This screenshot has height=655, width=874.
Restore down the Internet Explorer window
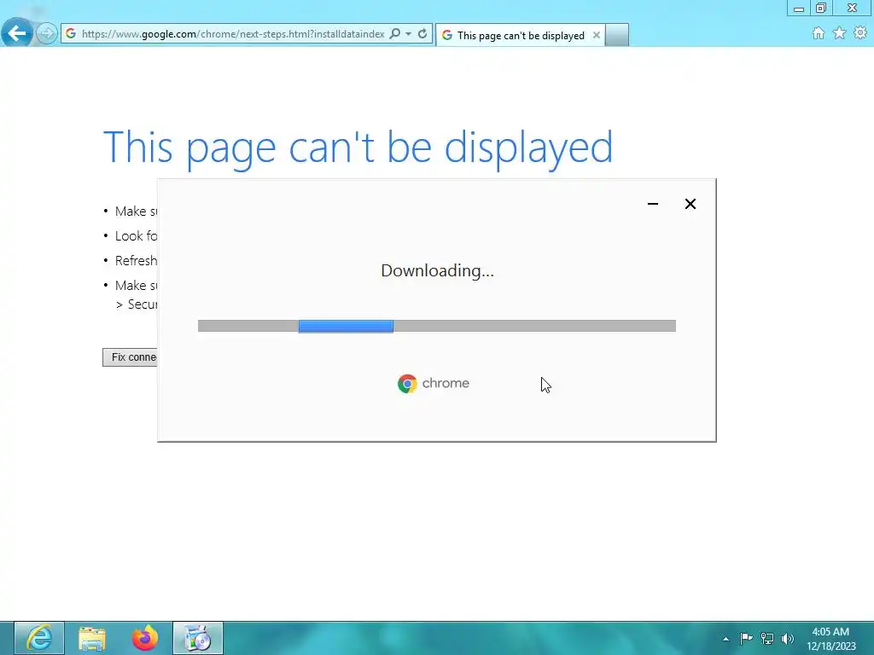820,8
